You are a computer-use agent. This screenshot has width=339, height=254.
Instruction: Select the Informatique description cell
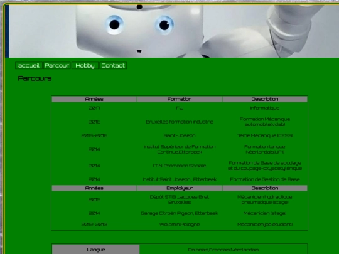[265, 108]
